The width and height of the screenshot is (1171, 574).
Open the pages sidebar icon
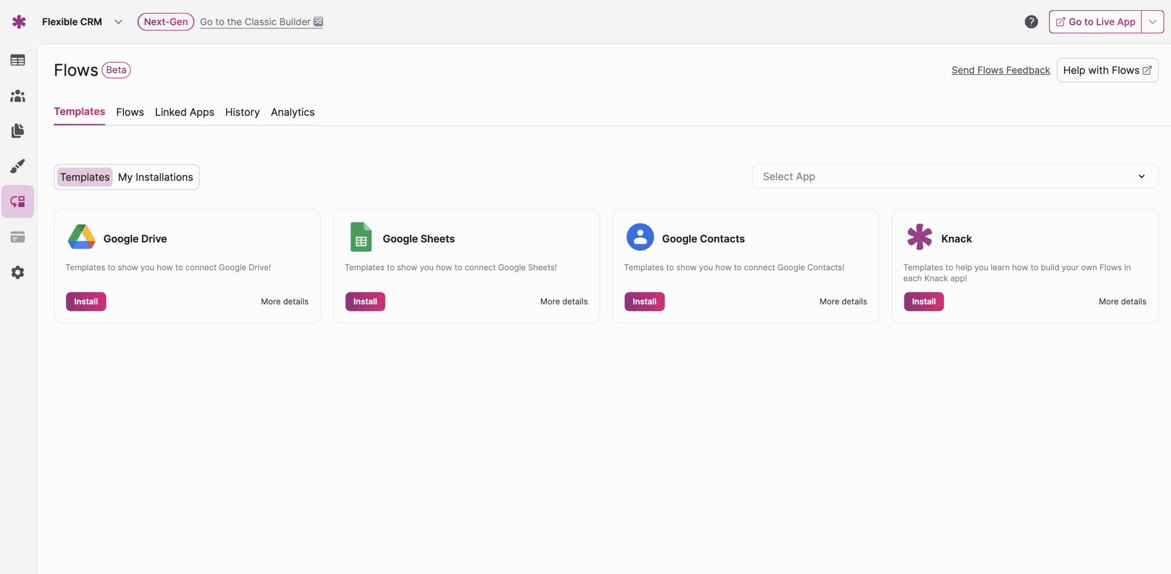[x=17, y=131]
